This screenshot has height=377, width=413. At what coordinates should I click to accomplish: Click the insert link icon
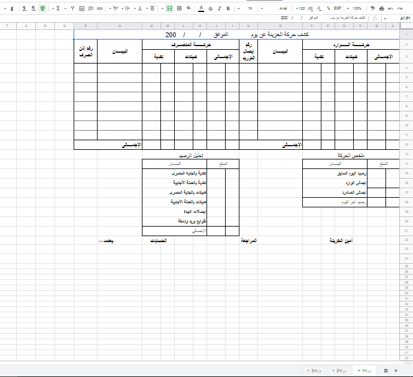click(99, 9)
